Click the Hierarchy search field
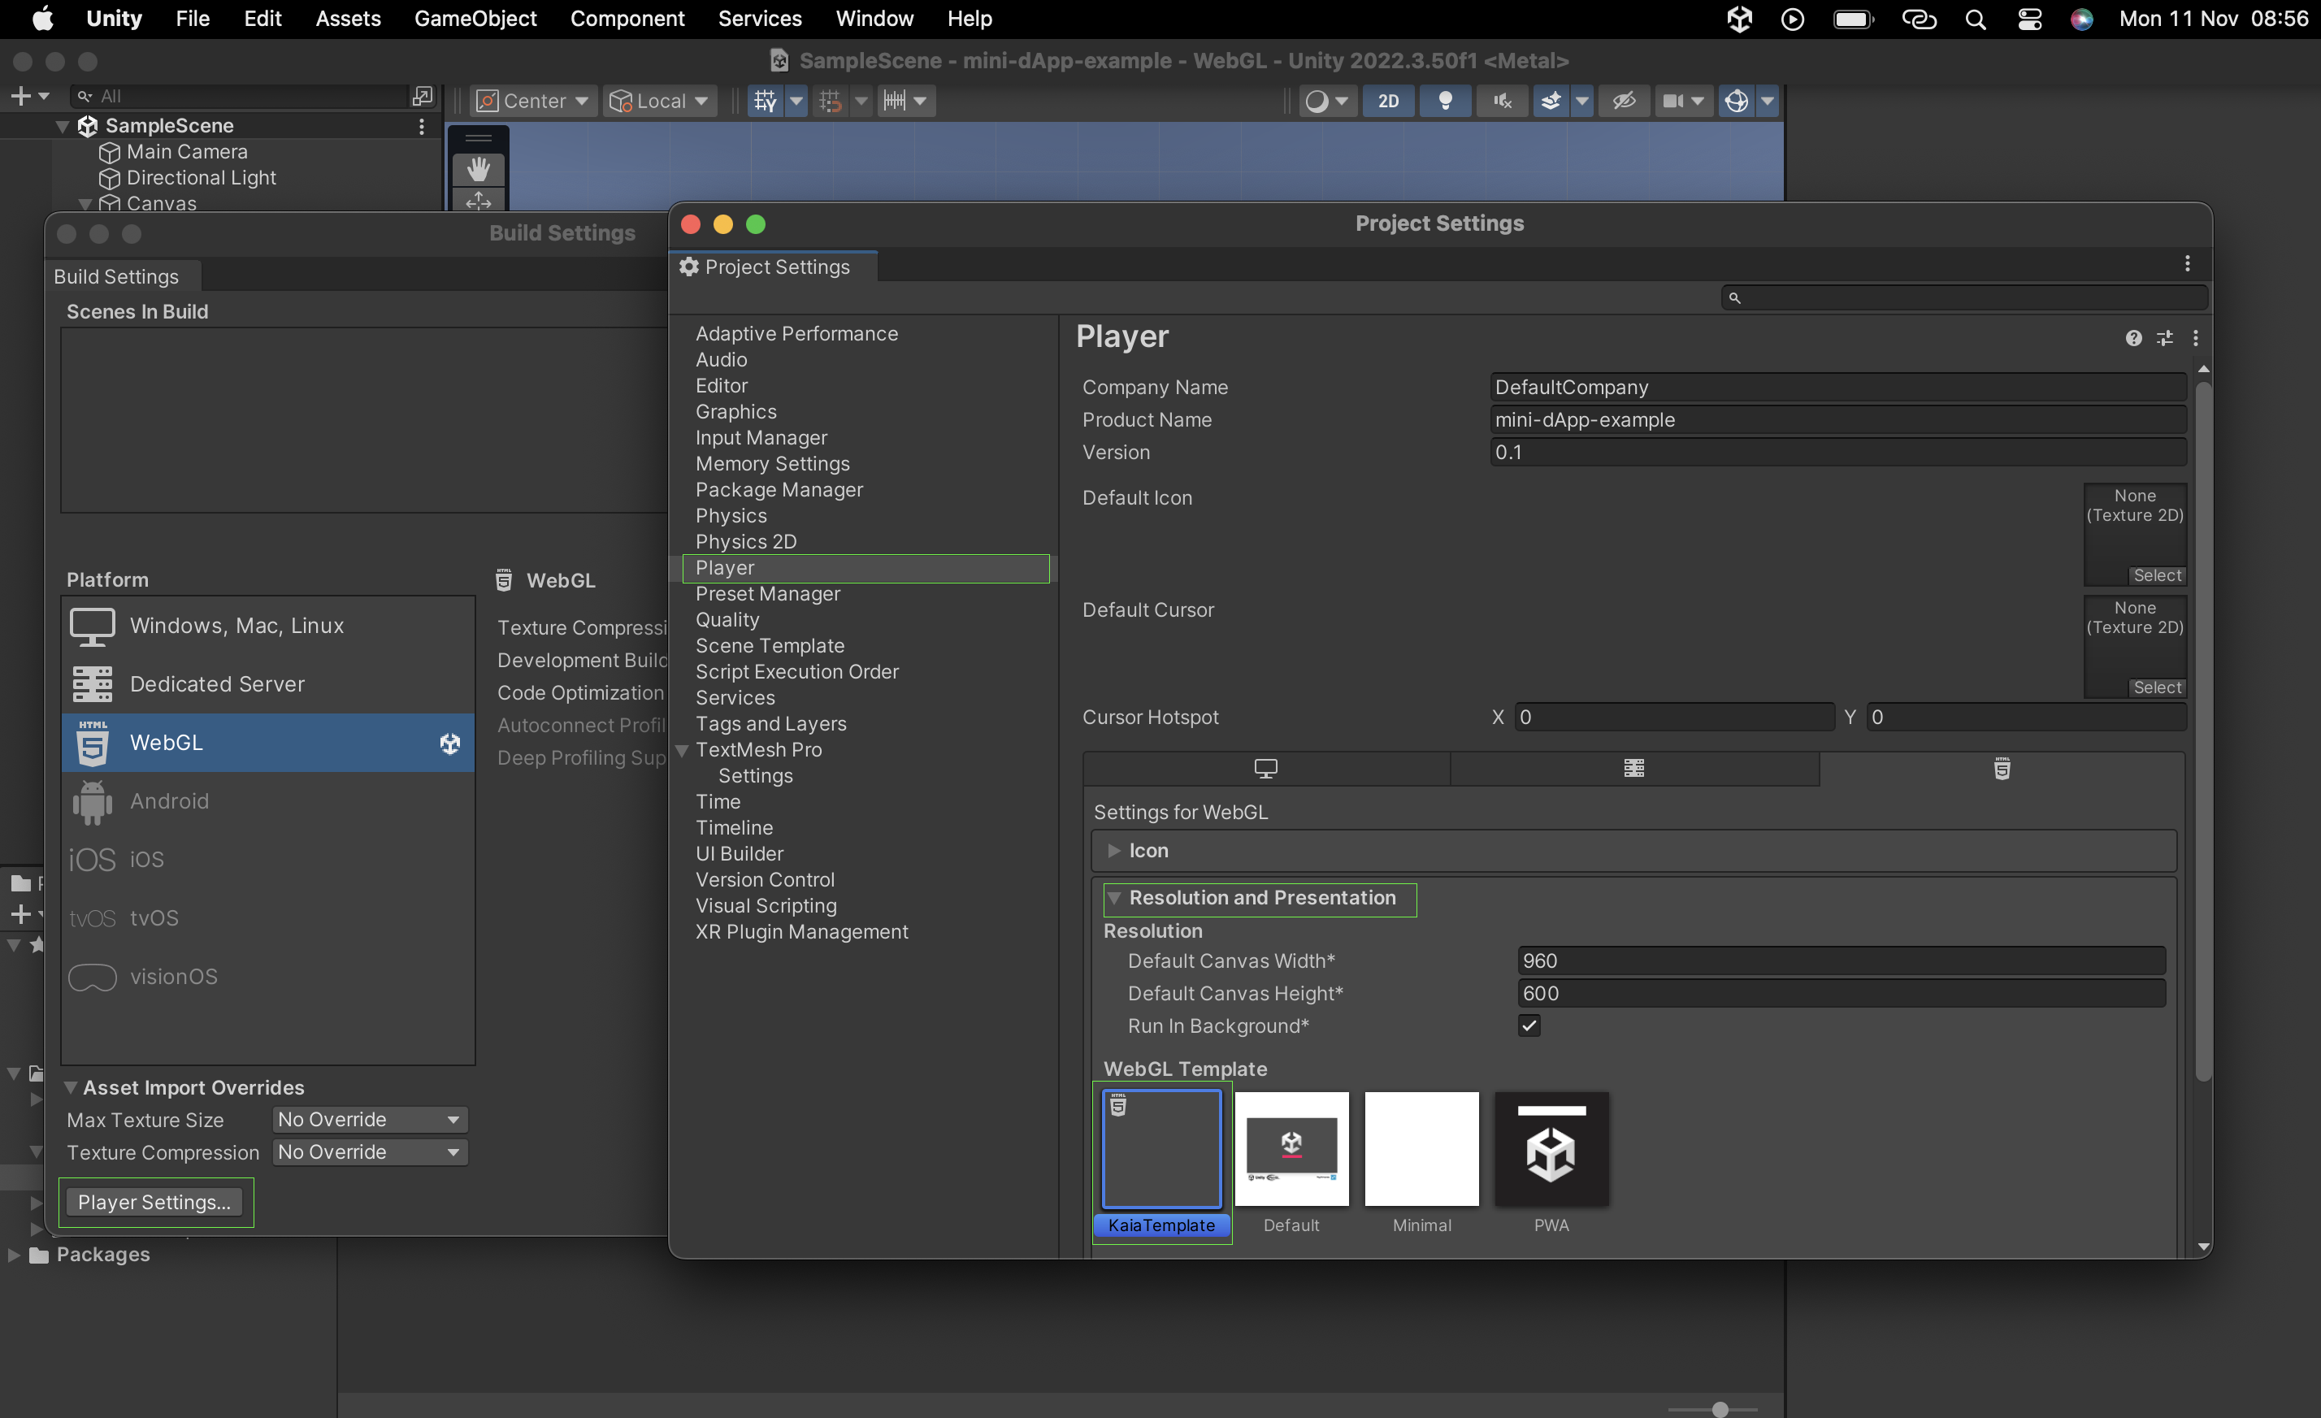The height and width of the screenshot is (1418, 2321). [x=241, y=96]
